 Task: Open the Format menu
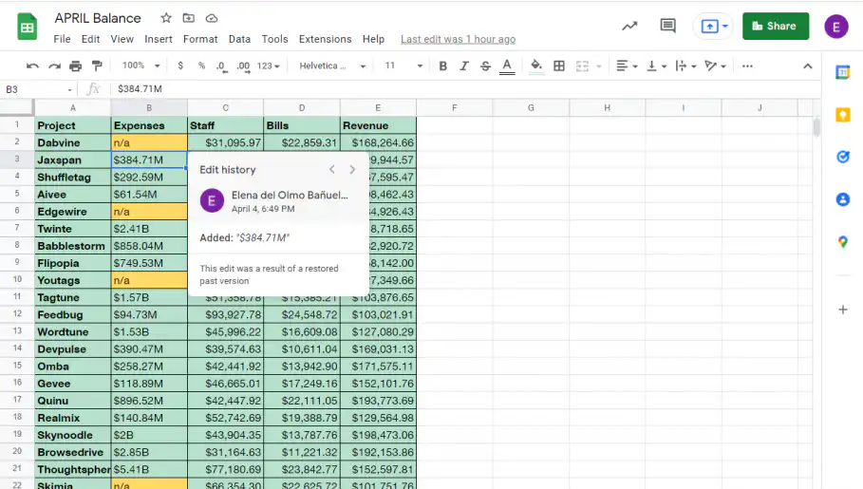[200, 39]
